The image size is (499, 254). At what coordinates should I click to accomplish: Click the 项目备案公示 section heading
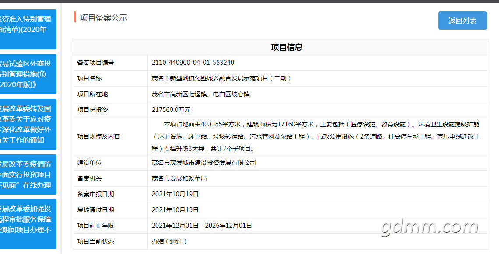[103, 18]
